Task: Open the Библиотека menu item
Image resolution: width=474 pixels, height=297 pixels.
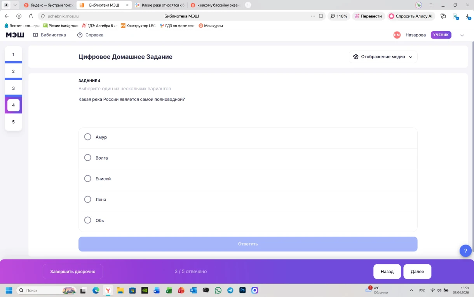Action: [x=49, y=35]
